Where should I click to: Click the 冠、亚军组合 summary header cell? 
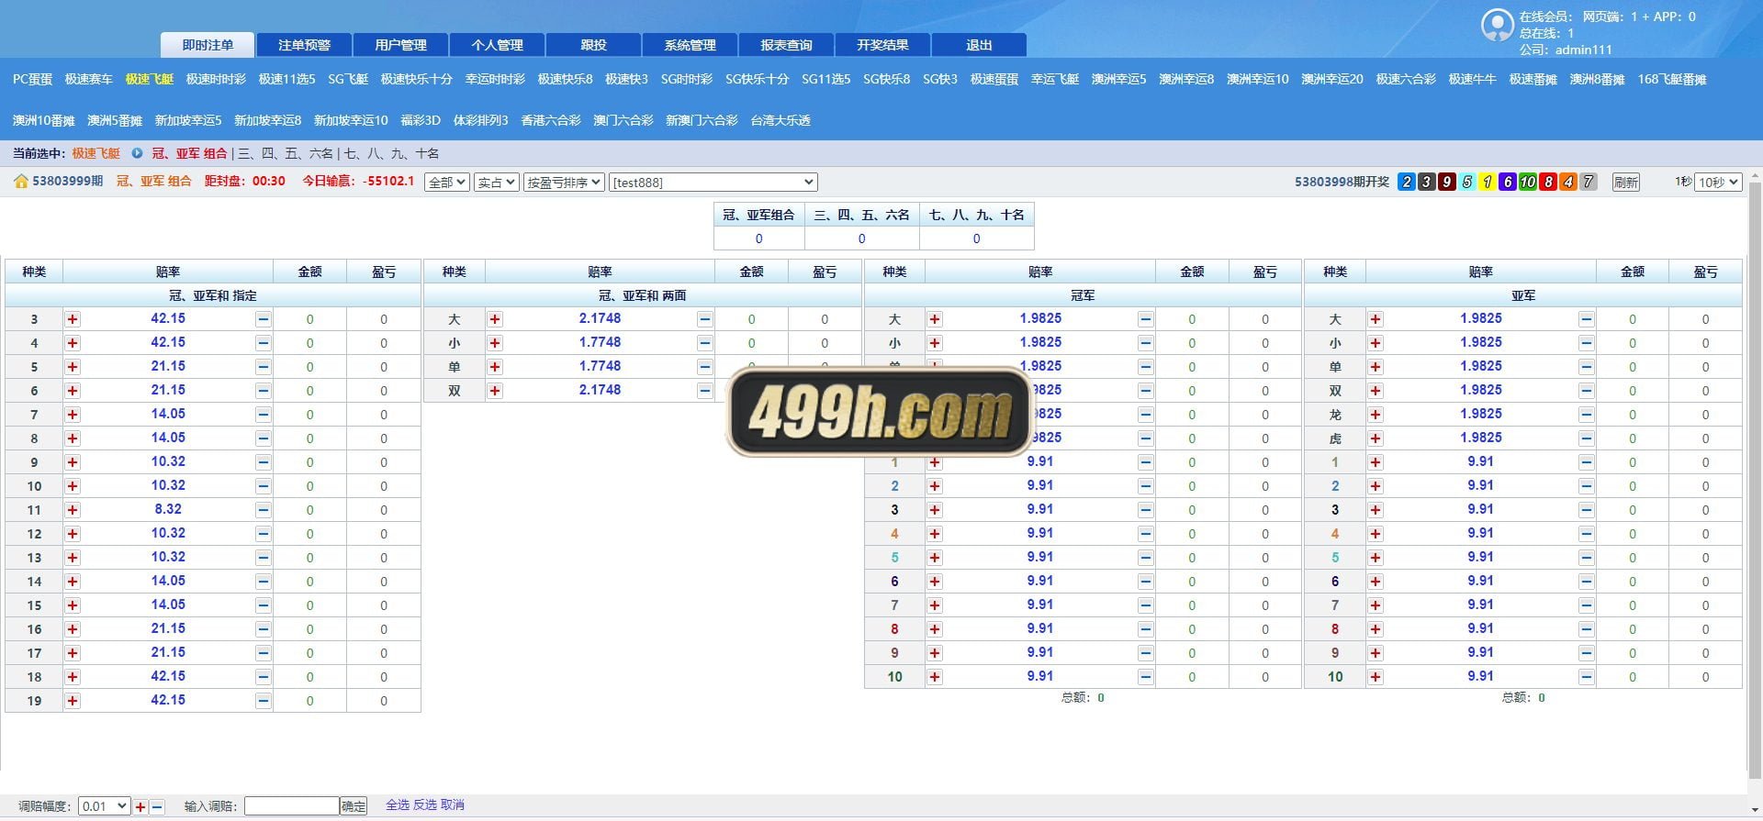758,215
